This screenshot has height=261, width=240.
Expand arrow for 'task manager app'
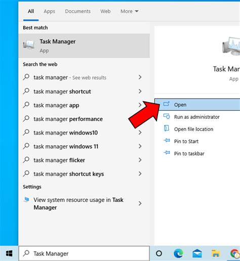click(140, 105)
